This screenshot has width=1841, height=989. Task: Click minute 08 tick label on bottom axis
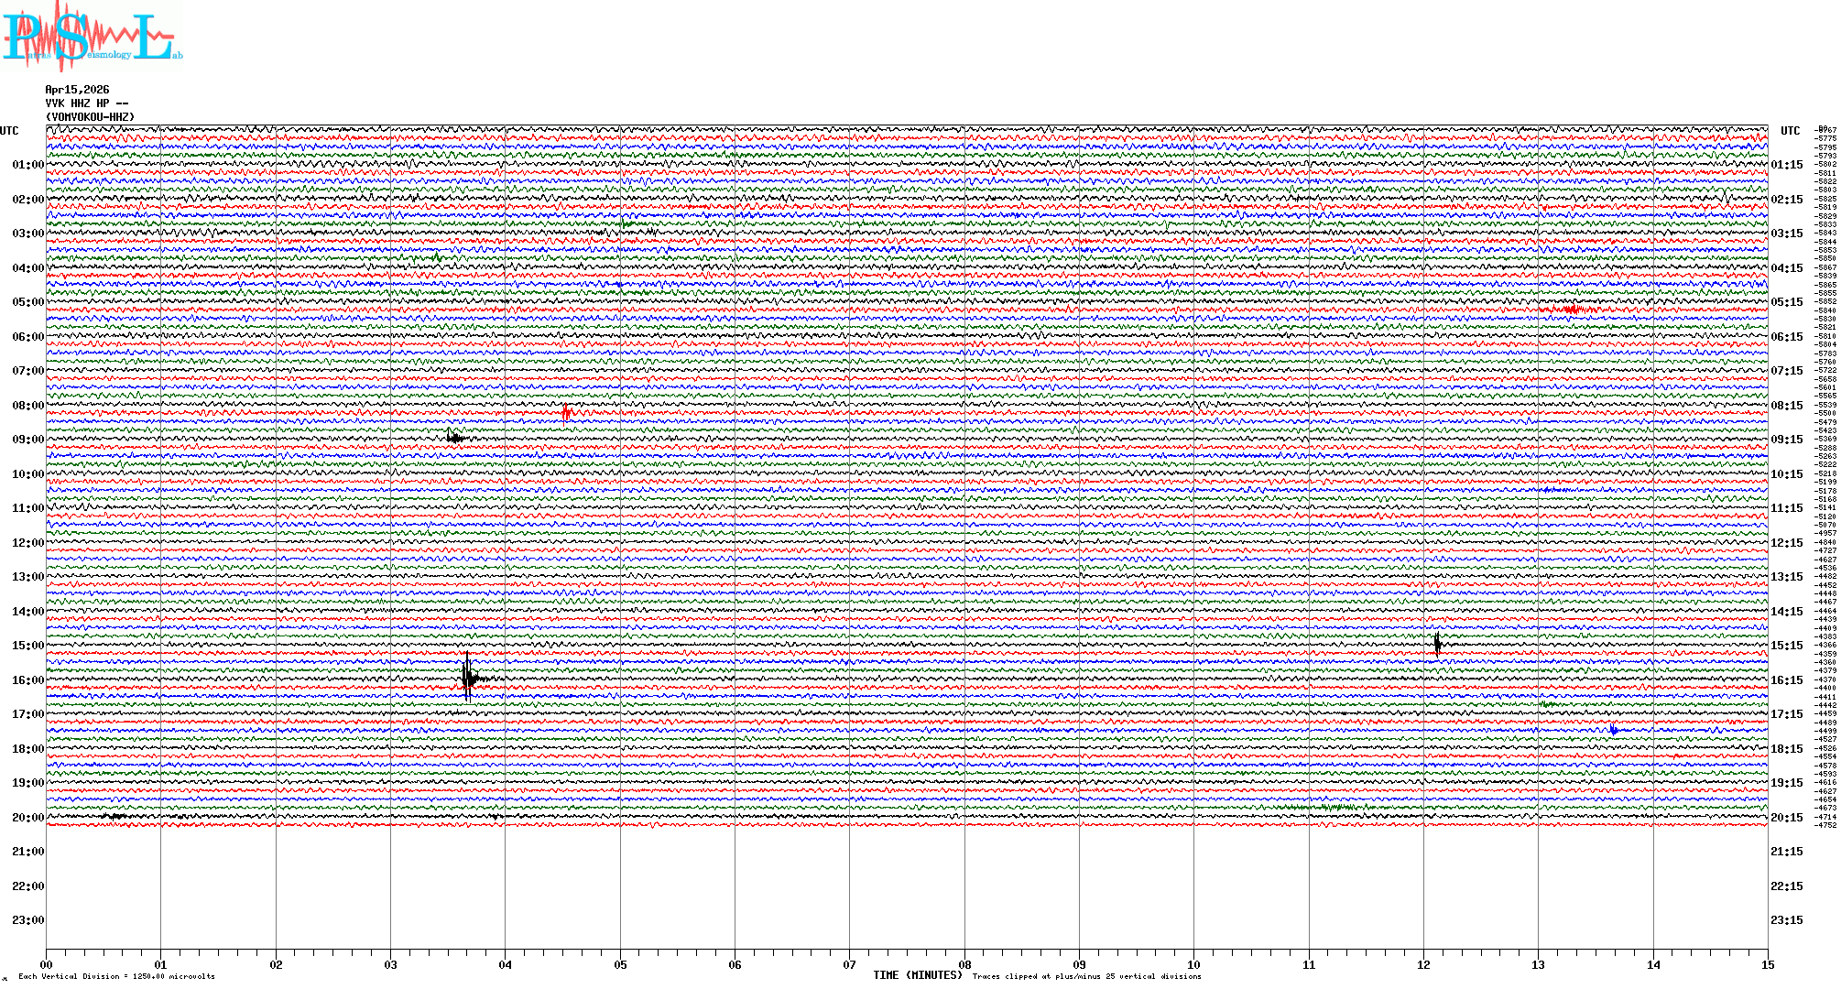point(964,965)
